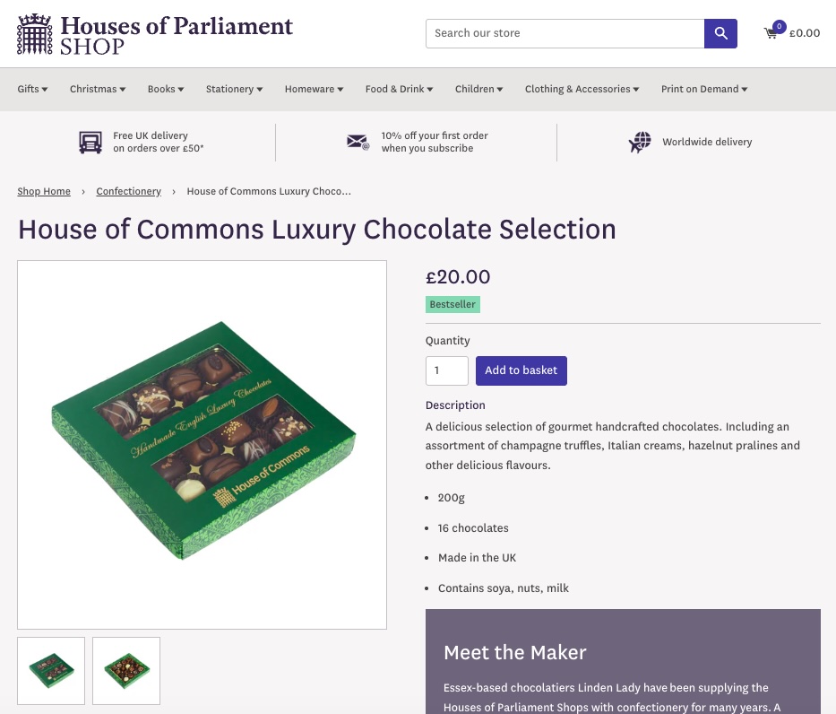Click the cart item count badge
Viewport: 836px width, 714px height.
(x=779, y=26)
